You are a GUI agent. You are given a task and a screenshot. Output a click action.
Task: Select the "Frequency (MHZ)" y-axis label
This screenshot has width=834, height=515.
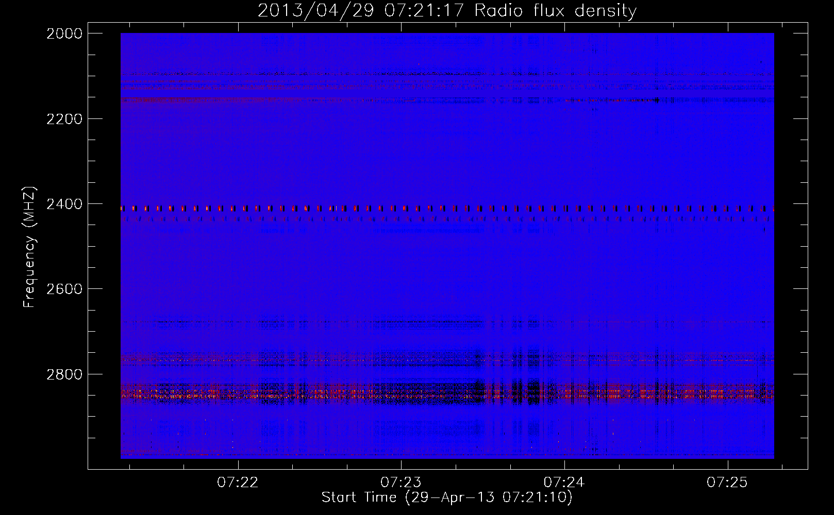coord(29,247)
